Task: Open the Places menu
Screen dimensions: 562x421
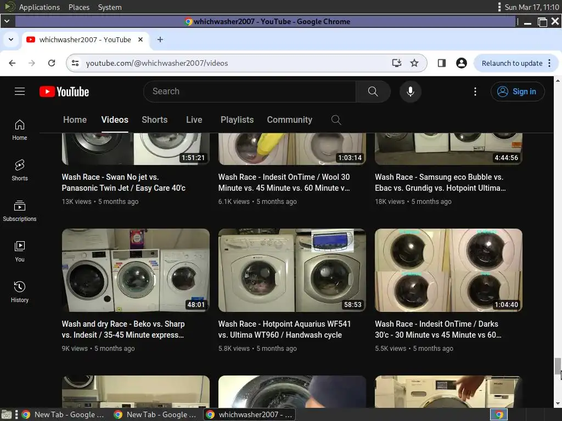Action: tap(79, 7)
